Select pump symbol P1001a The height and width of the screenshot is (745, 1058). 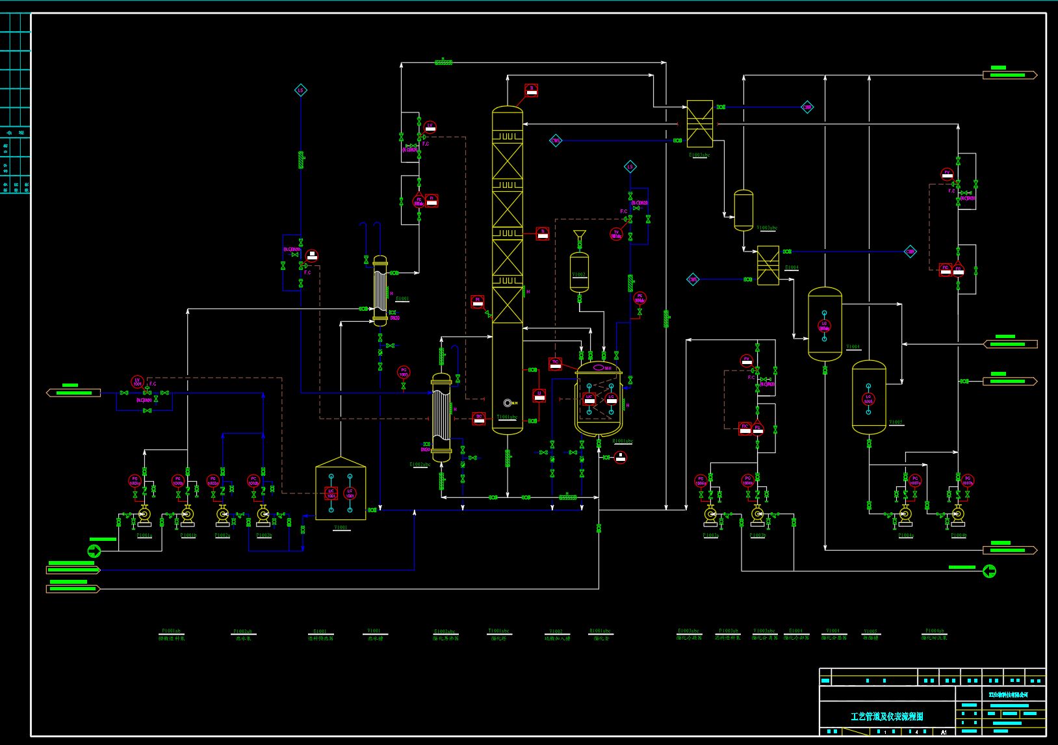tap(144, 515)
